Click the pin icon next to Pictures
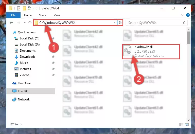This screenshot has height=134, width=195. click(x=53, y=69)
